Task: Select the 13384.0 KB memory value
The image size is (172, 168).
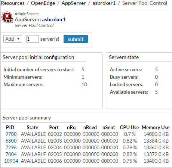Action: (x=156, y=141)
